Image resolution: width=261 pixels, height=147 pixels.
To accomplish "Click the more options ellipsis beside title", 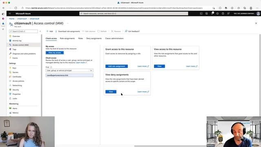I will point(68,23).
